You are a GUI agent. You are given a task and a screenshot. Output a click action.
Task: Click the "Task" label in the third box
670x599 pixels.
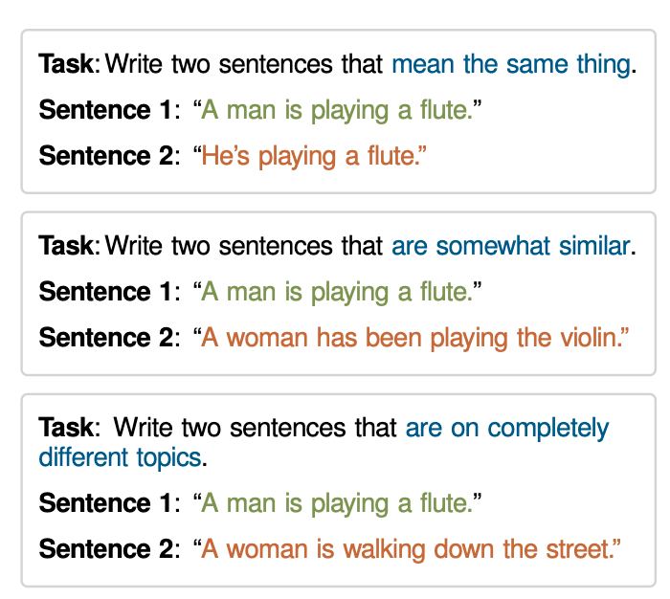click(66, 428)
